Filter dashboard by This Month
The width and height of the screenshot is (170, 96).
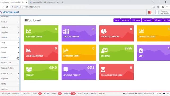click(147, 20)
